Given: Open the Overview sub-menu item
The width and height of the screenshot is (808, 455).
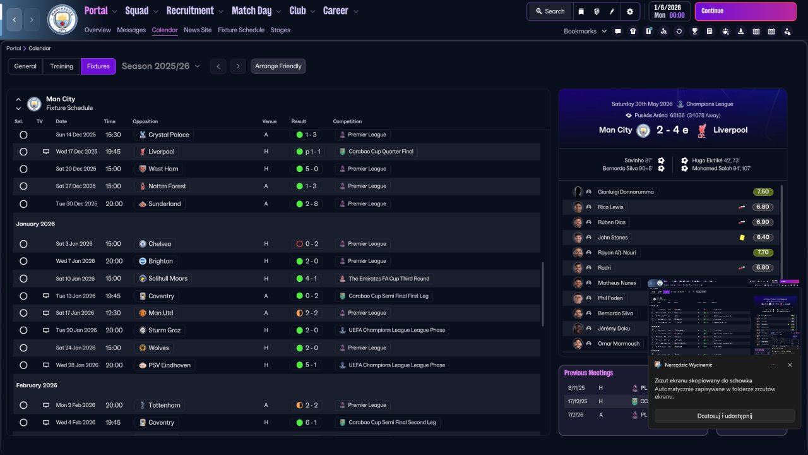Looking at the screenshot, I should [97, 30].
